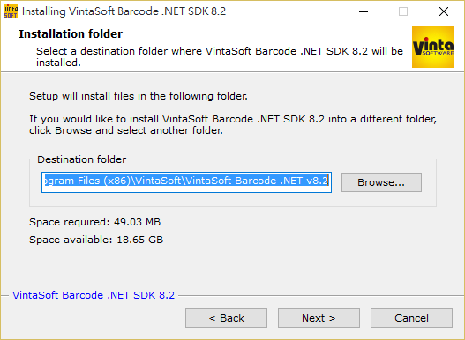Screen dimensions: 465x340
Task: Go to previous step with < Back
Action: (226, 318)
